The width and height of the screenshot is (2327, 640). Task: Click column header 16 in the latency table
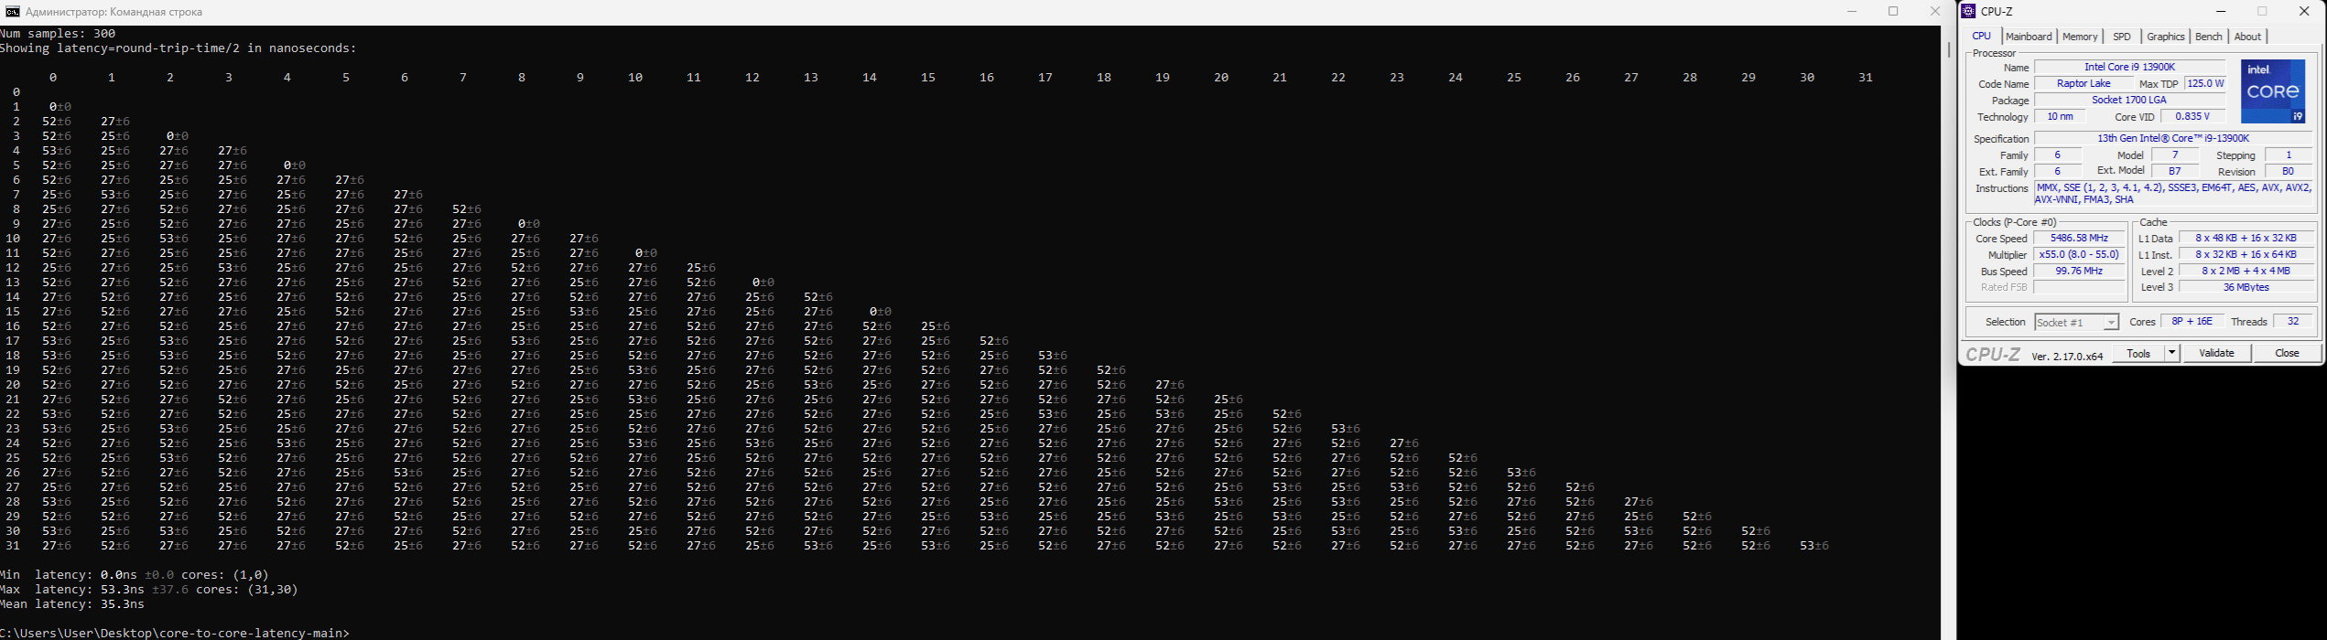pyautogui.click(x=987, y=78)
